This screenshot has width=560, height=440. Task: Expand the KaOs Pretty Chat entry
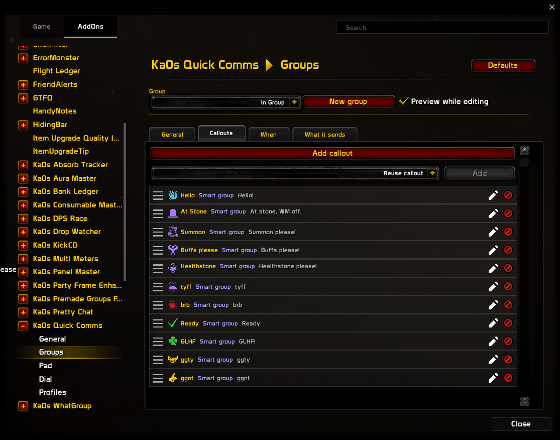23,312
